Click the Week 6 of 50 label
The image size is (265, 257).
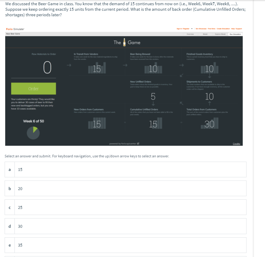click(x=34, y=121)
